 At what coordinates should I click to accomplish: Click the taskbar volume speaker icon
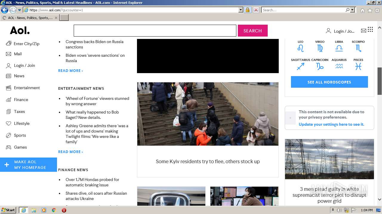point(339,210)
